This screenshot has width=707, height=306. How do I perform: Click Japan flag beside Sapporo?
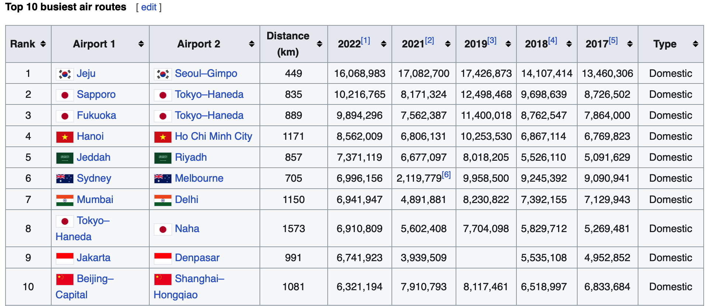(65, 95)
